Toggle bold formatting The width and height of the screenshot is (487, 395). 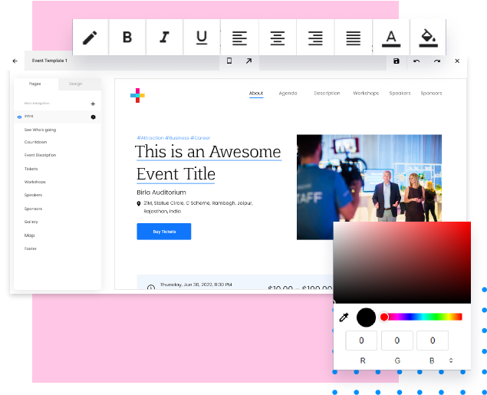127,38
